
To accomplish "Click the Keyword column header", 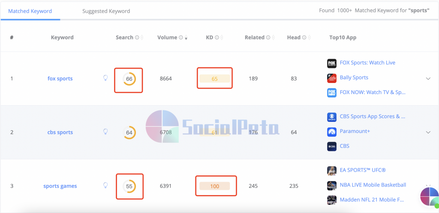I will pos(62,37).
